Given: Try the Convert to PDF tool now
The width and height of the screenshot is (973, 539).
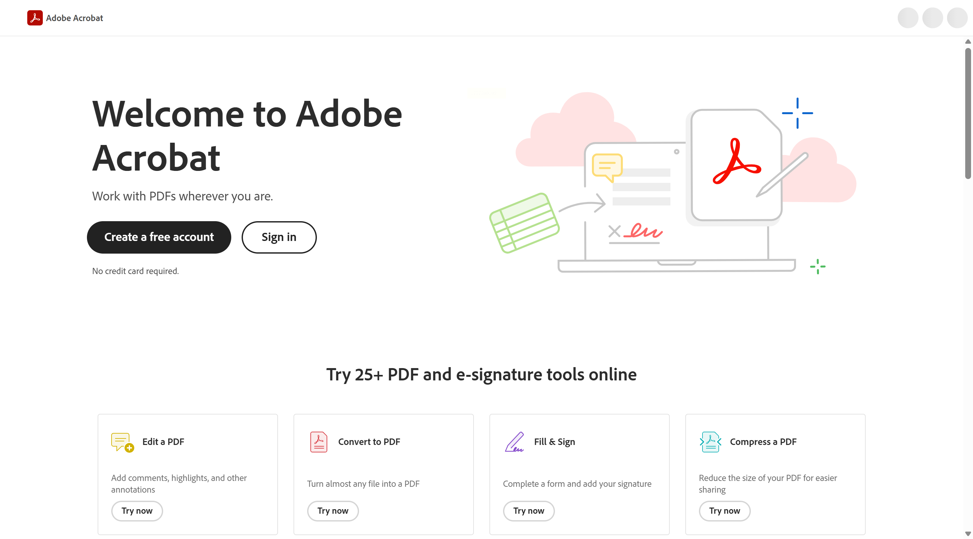Looking at the screenshot, I should click(333, 511).
